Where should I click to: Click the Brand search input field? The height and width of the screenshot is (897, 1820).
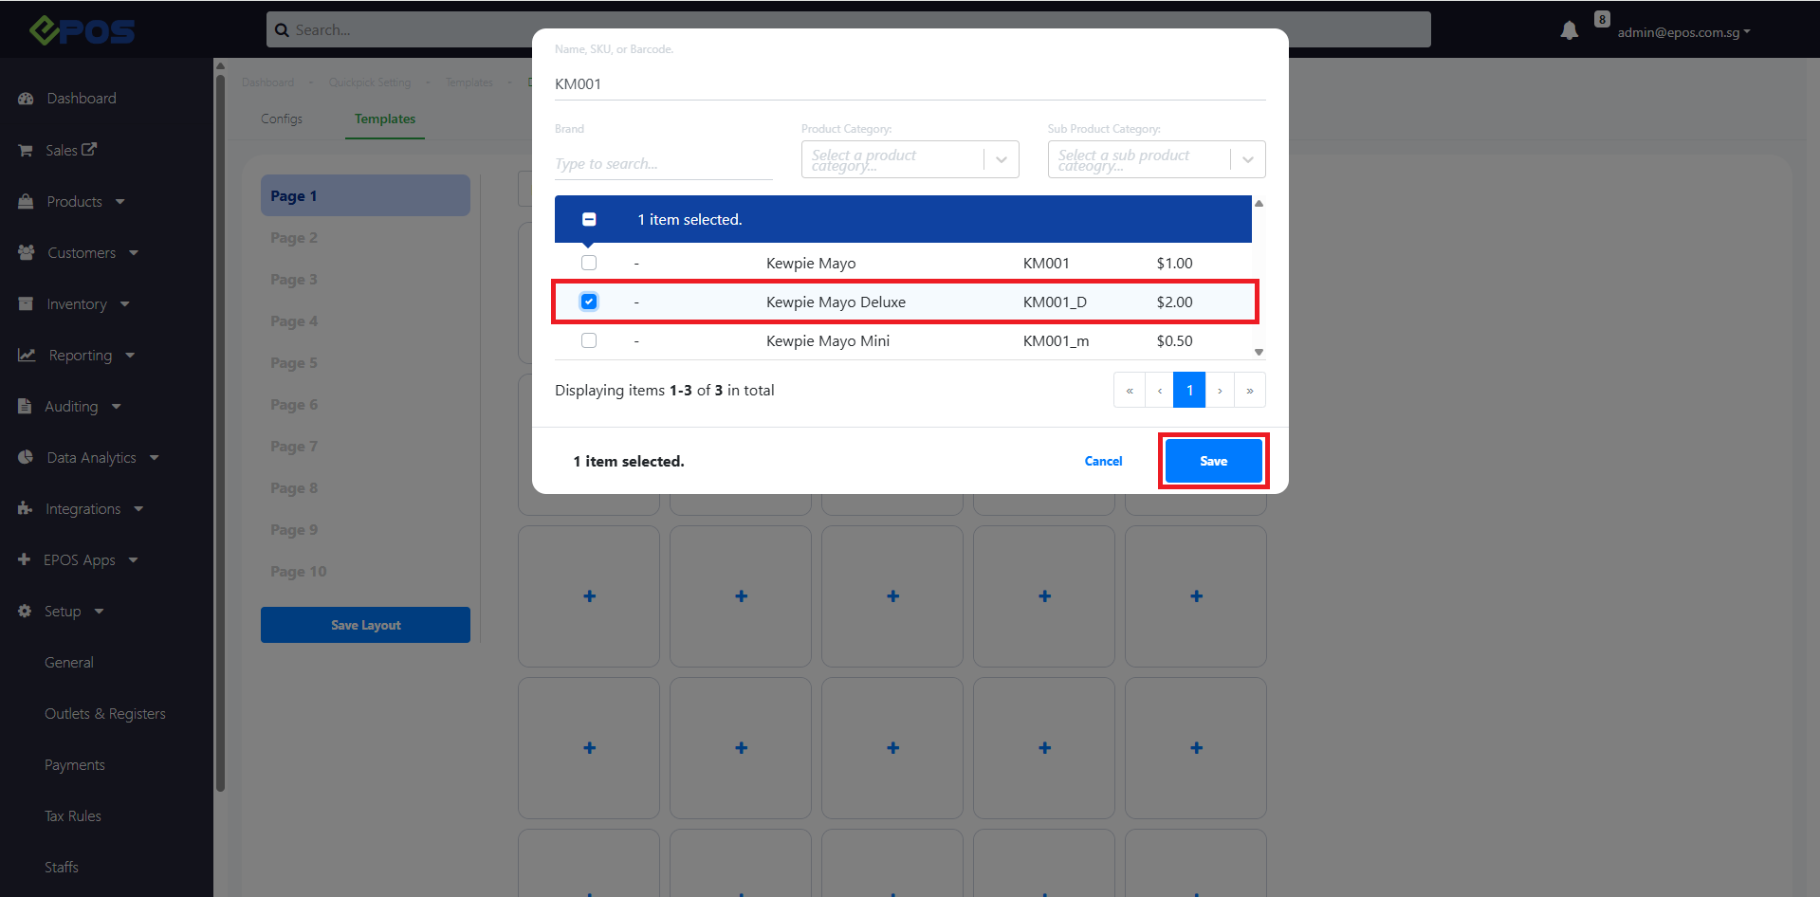click(663, 164)
